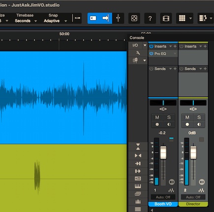The height and width of the screenshot is (212, 214).
Task: Open channel editor round icon on Director
Action: (x=202, y=182)
